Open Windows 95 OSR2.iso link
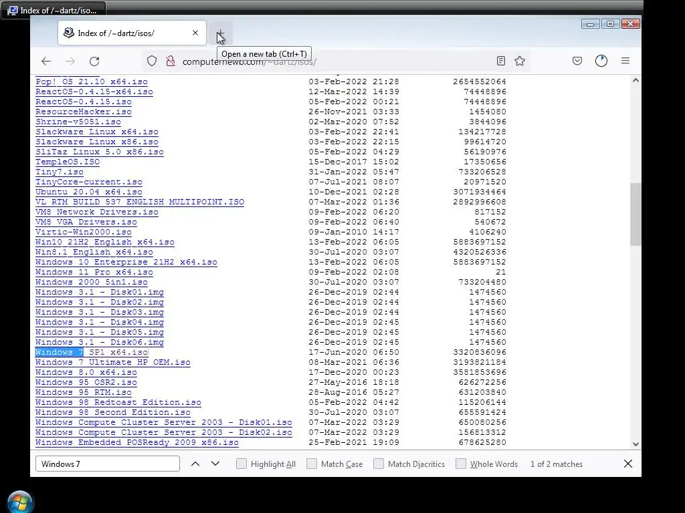This screenshot has width=685, height=513. coord(86,383)
